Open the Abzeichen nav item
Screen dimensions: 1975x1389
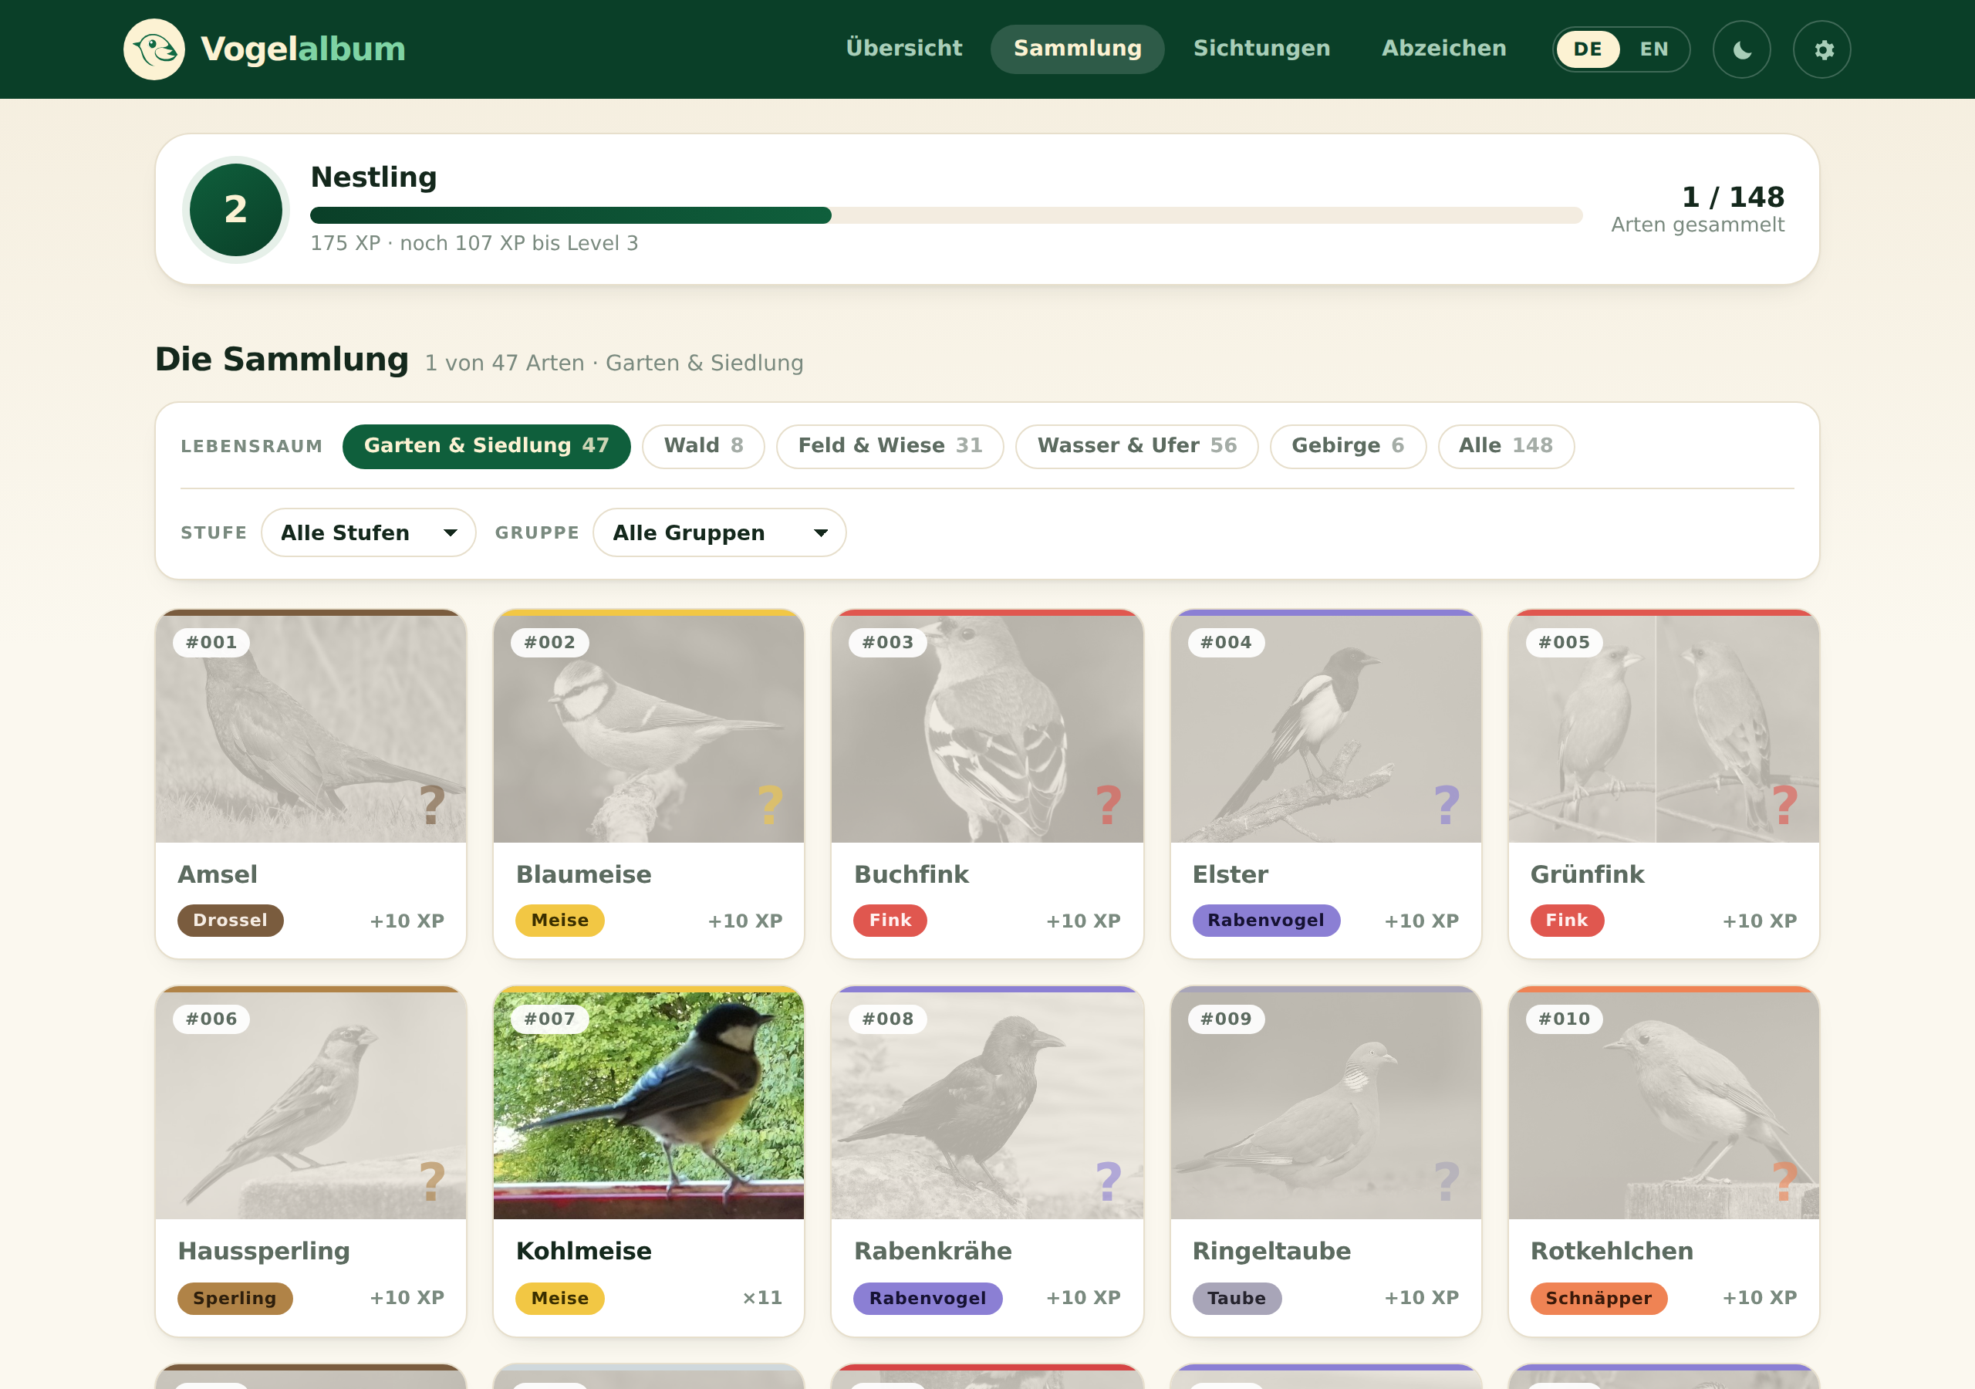click(x=1443, y=49)
